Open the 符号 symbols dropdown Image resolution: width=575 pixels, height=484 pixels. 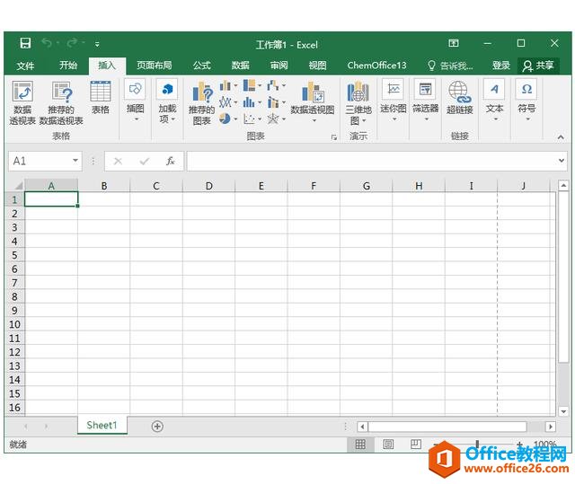526,101
